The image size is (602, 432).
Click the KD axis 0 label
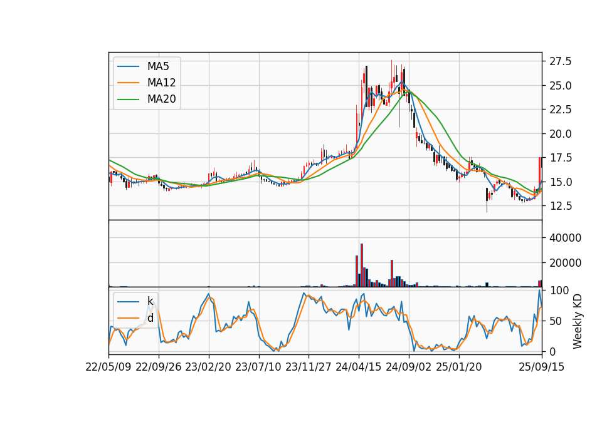tap(553, 351)
